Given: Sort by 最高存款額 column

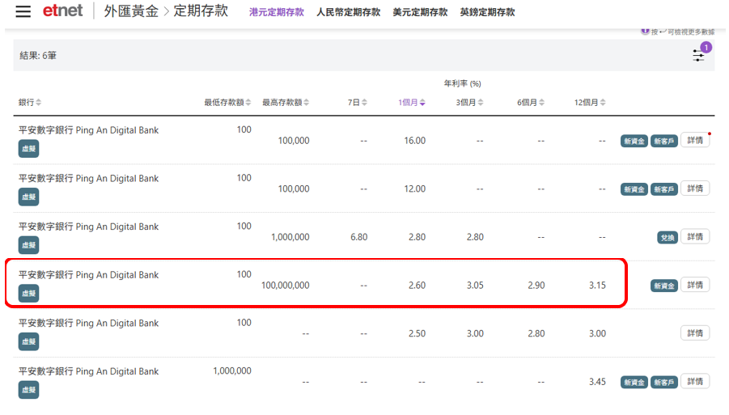Looking at the screenshot, I should pyautogui.click(x=286, y=102).
